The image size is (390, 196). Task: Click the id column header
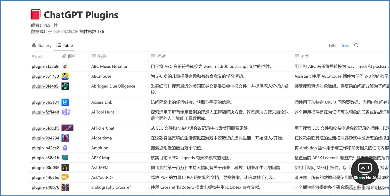[44, 56]
